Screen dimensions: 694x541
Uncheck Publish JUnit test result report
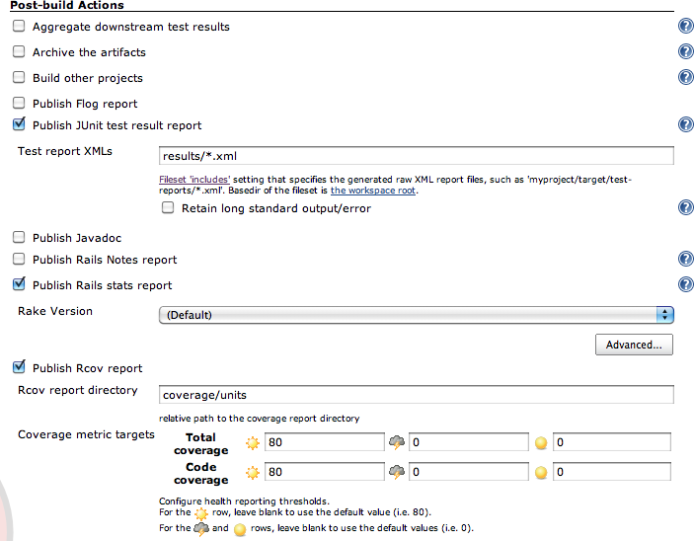point(19,124)
